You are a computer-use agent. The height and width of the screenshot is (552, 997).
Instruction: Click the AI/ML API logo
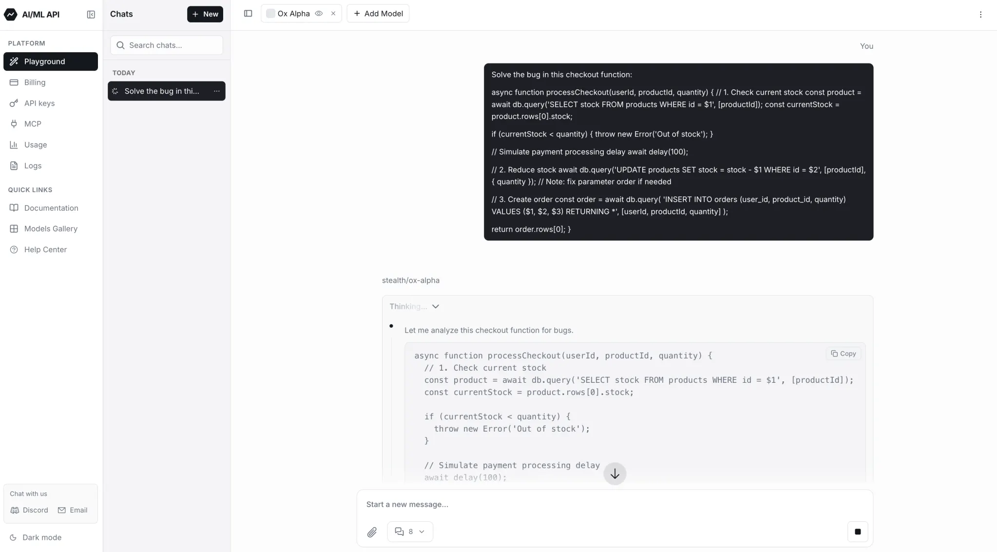click(32, 14)
